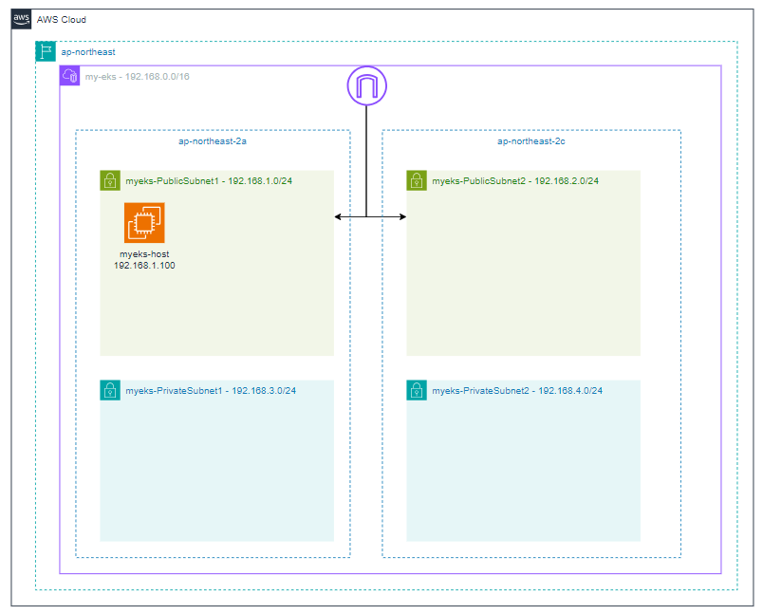Image resolution: width=763 pixels, height=614 pixels.
Task: Select the ap-northeast region flag icon
Action: click(46, 51)
